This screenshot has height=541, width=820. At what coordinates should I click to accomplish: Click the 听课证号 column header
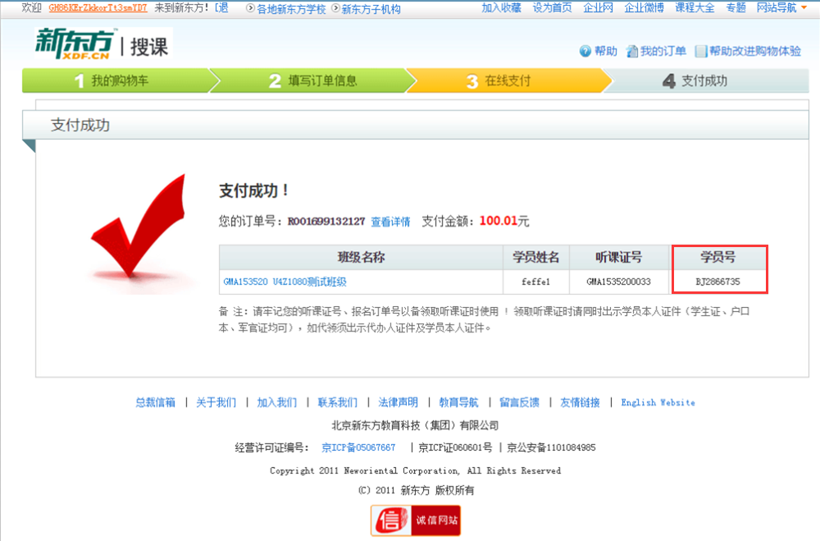619,258
